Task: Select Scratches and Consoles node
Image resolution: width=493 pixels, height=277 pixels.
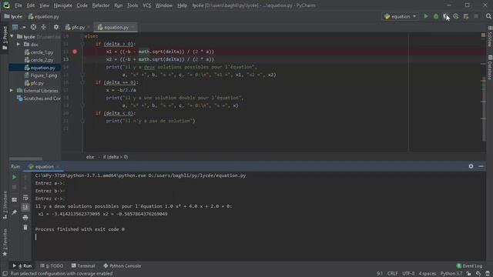Action: (x=39, y=98)
